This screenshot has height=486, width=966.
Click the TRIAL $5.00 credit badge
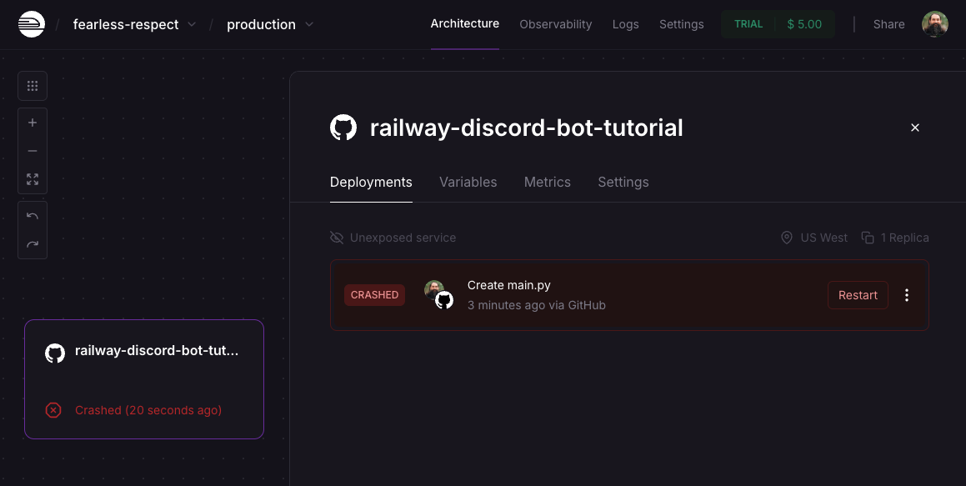coord(777,24)
